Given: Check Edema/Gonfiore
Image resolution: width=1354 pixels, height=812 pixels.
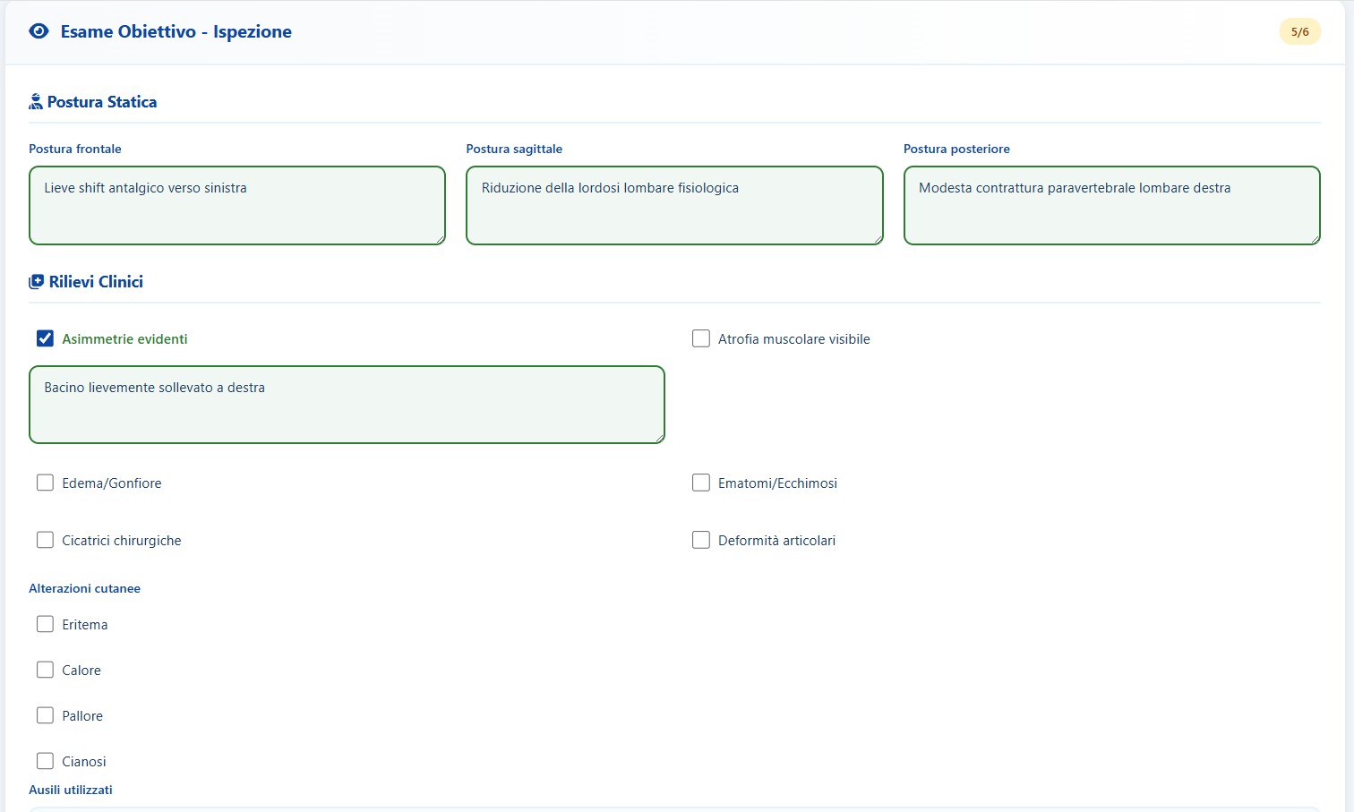Looking at the screenshot, I should tap(45, 483).
